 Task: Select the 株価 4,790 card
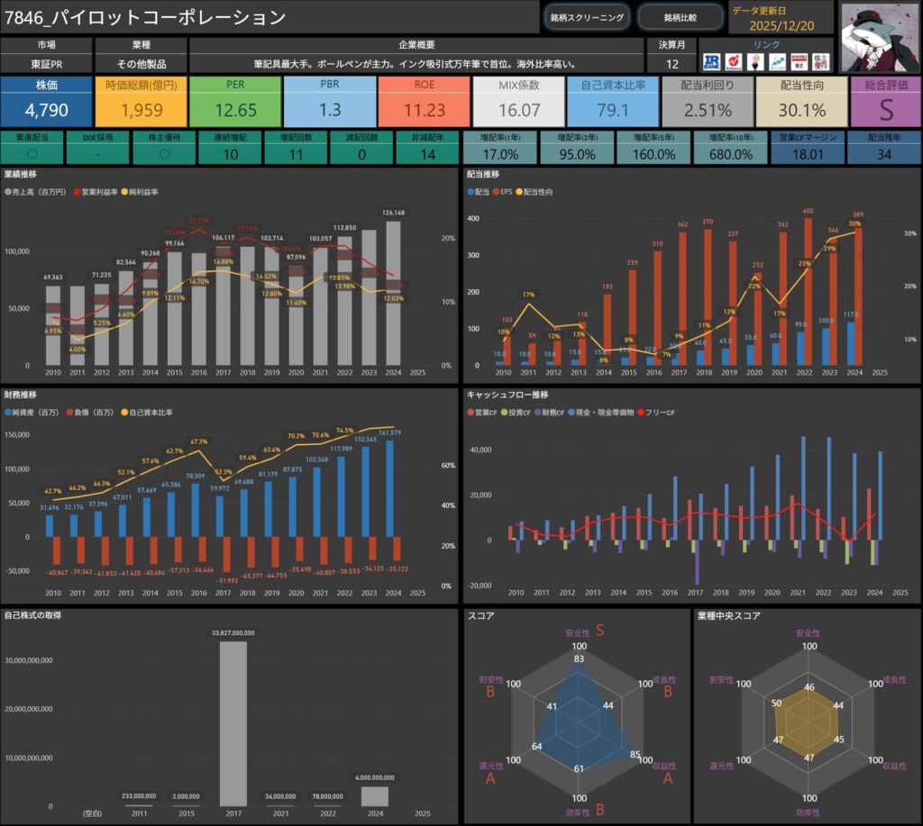[x=46, y=102]
